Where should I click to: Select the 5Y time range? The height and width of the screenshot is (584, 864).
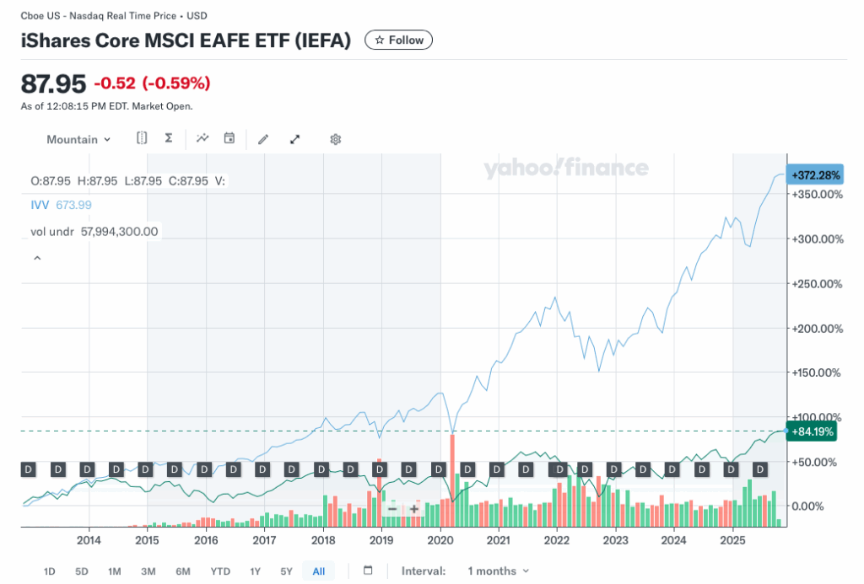[x=286, y=571]
